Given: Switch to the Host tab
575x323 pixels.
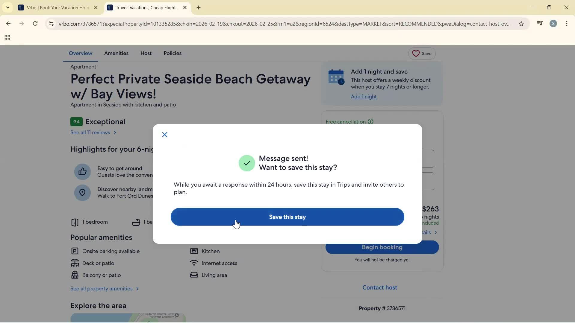Looking at the screenshot, I should tap(146, 53).
